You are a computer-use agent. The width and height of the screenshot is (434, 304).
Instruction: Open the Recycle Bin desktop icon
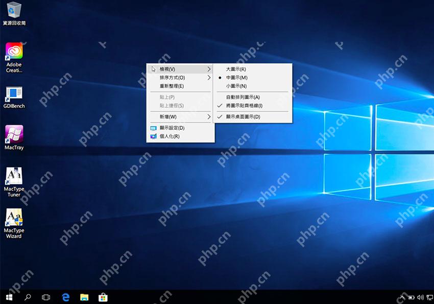click(14, 14)
